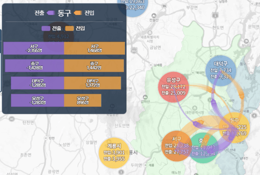Click the purple 전출 arrow icon beside 동구 title
260x175 pixels.
51,13
